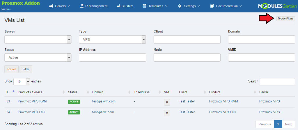Click ACTIVE badge for testvpskvm.com row
Screen dimensions: 298x130
[x=74, y=101]
